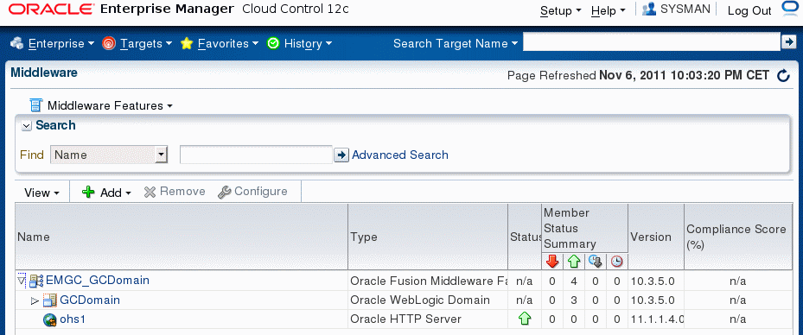Image resolution: width=803 pixels, height=335 pixels.
Task: Click the blackout member status column icon
Action: [x=595, y=262]
